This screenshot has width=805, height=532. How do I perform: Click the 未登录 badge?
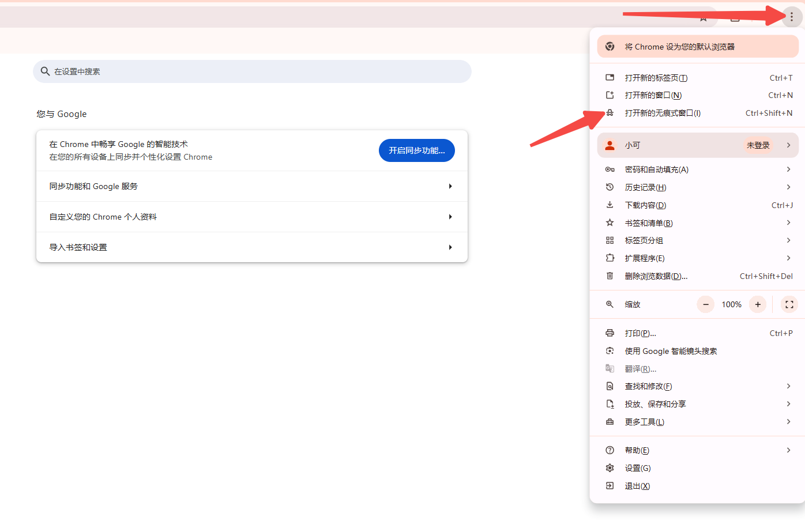click(758, 145)
